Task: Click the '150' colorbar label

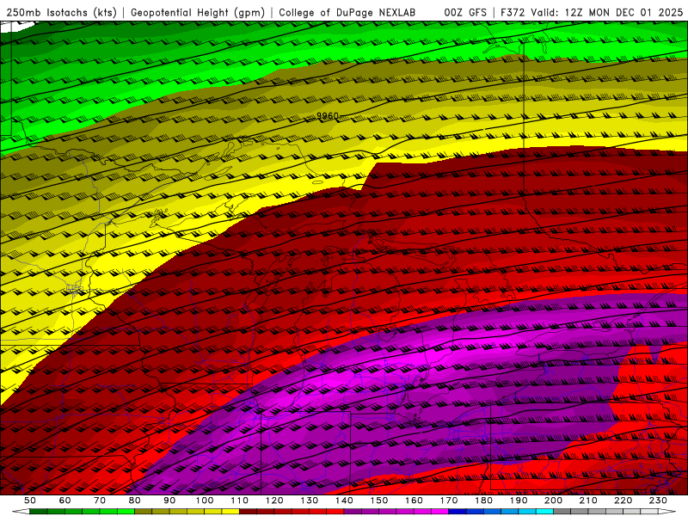Action: click(x=378, y=501)
